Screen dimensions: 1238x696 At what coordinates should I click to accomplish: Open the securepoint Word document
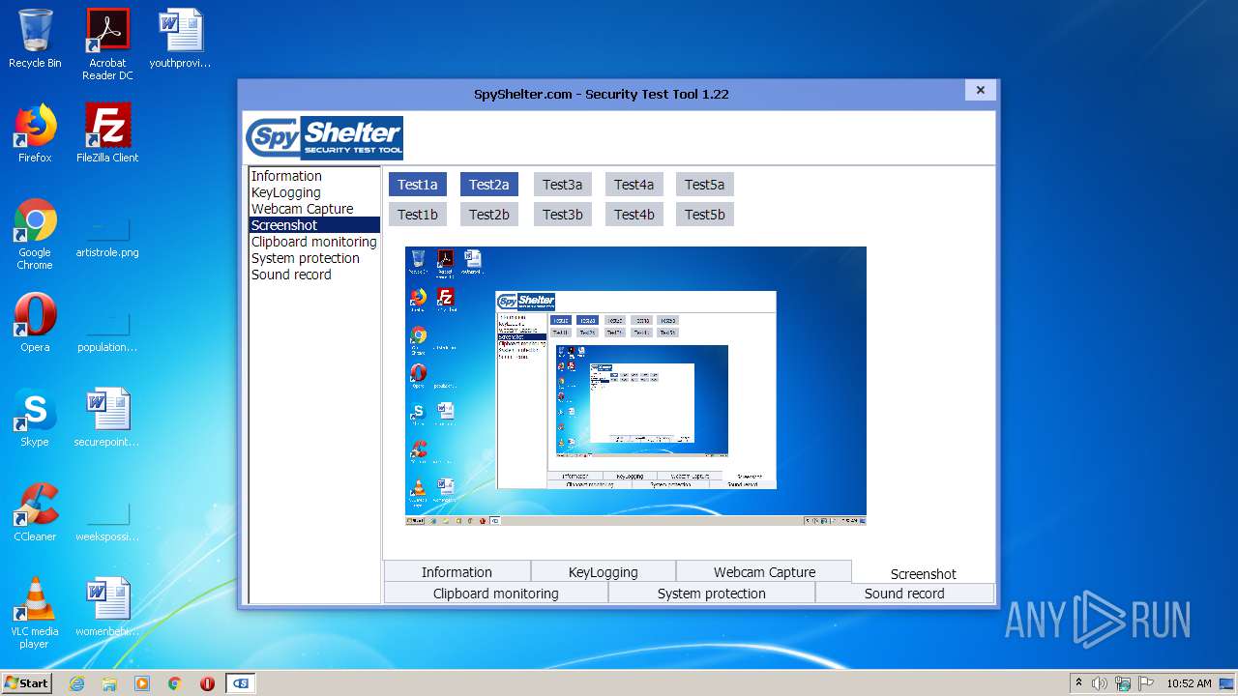coord(107,418)
